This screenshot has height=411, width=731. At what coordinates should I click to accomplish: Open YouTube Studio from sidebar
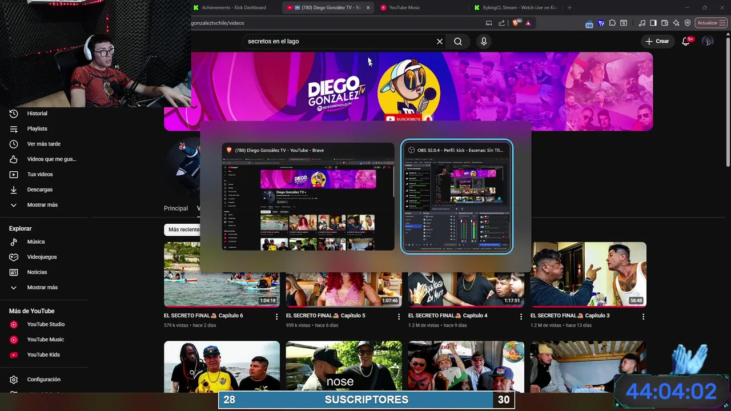45,324
